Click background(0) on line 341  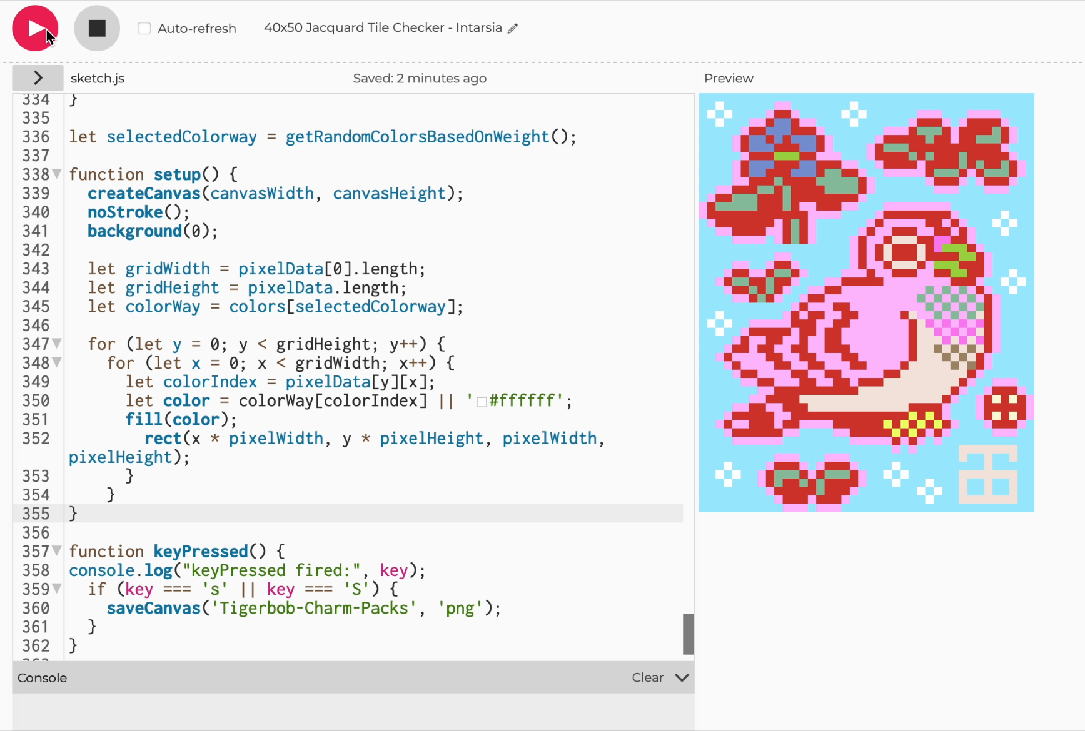coord(153,231)
